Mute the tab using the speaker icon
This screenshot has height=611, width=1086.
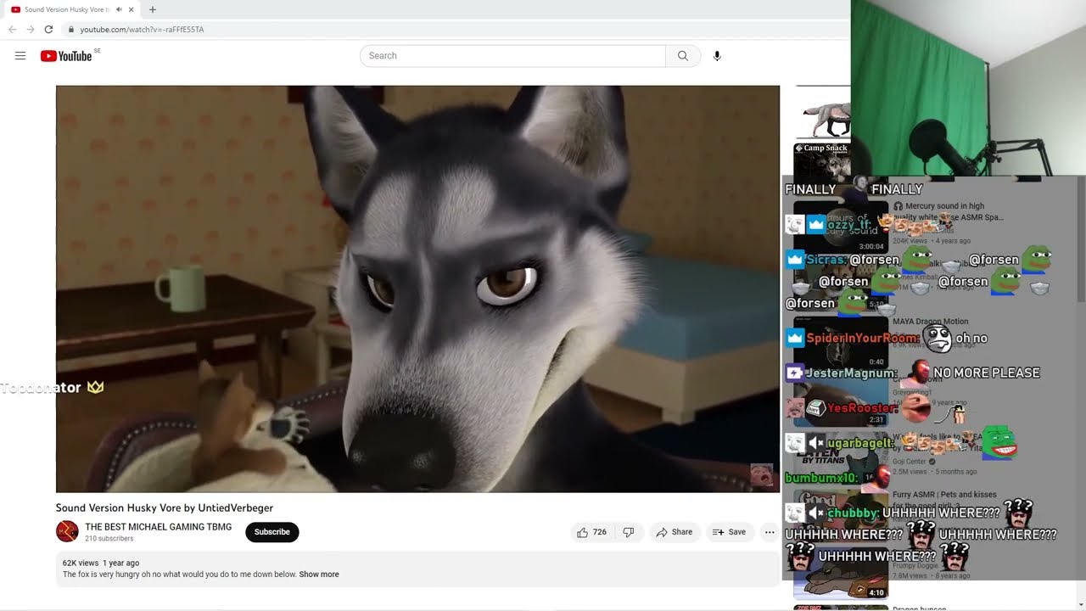point(119,9)
